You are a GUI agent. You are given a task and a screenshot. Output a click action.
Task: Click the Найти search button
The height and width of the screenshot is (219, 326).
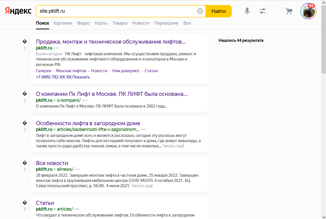click(218, 11)
